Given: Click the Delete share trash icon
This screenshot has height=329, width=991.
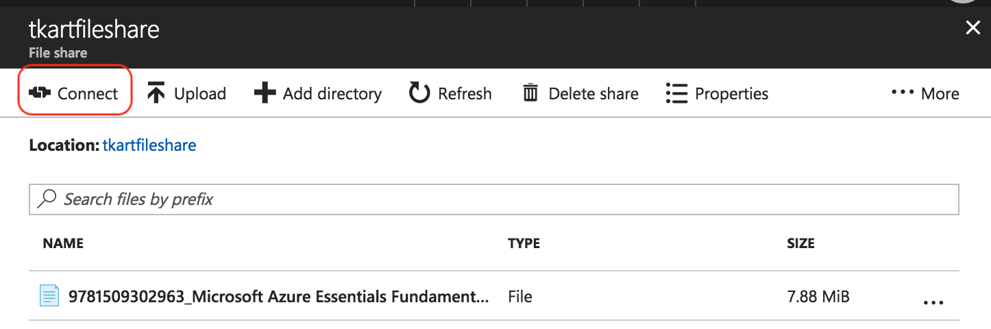Looking at the screenshot, I should [530, 93].
